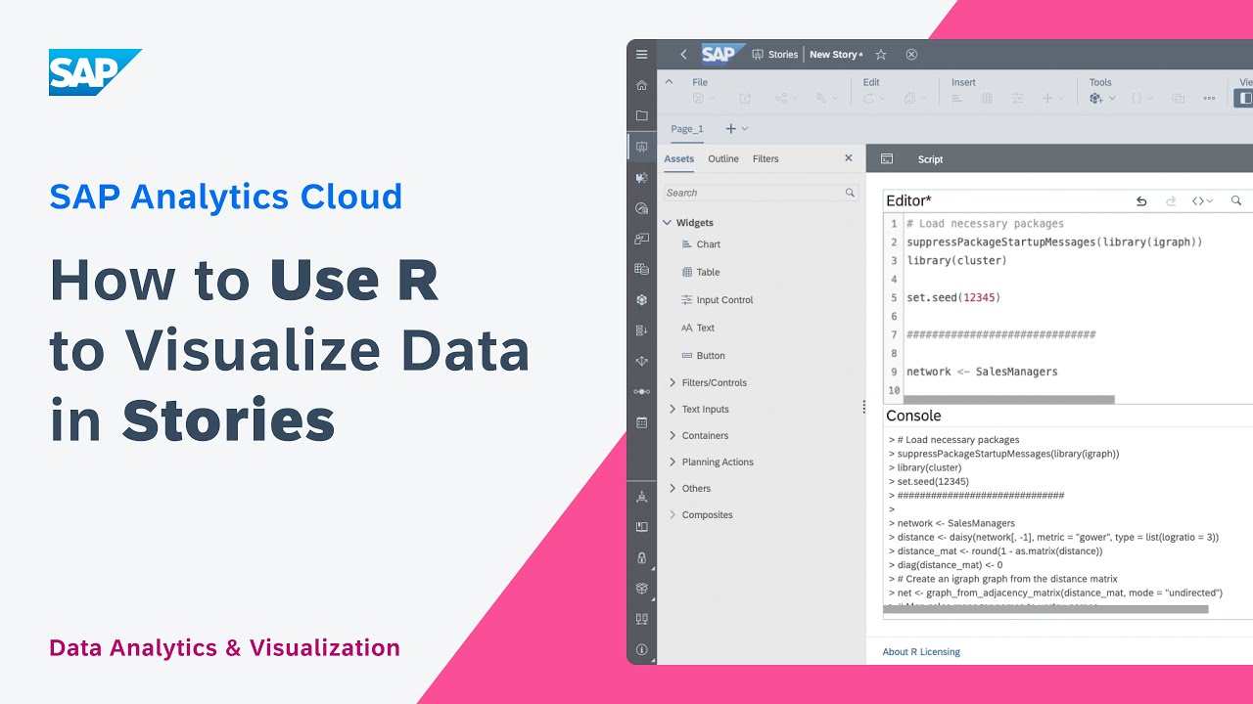Select the Page_1 tab
This screenshot has height=704, width=1253.
pyautogui.click(x=687, y=129)
